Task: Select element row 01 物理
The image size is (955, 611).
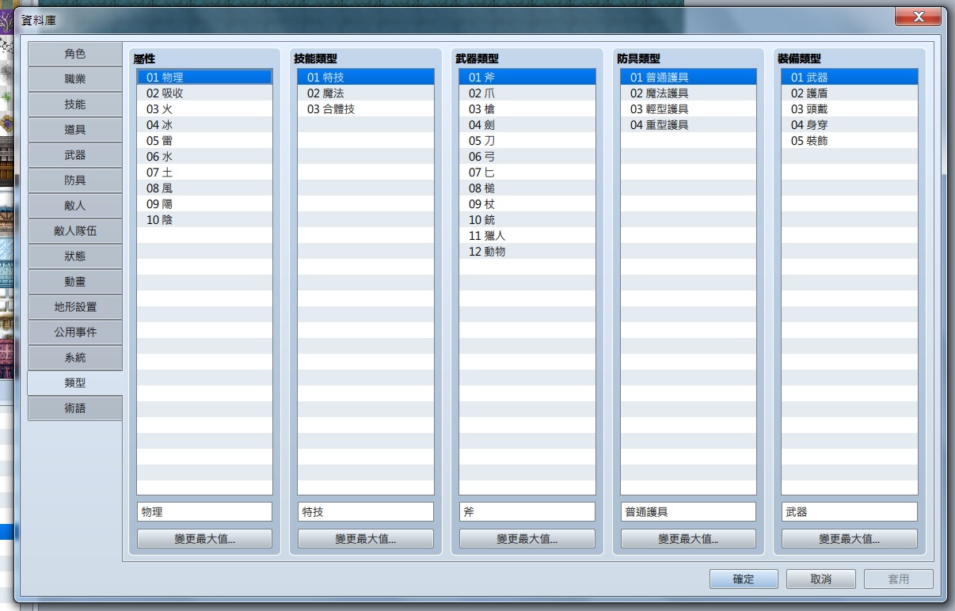Action: (x=204, y=78)
